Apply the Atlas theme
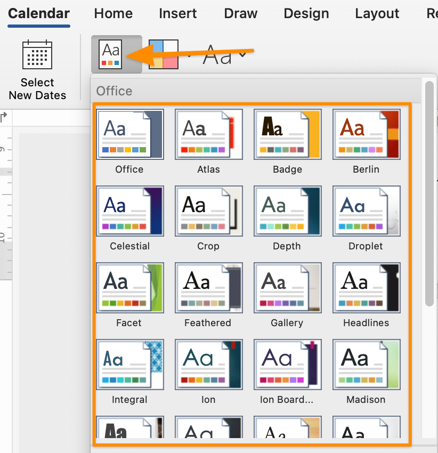The height and width of the screenshot is (453, 438). pyautogui.click(x=209, y=134)
